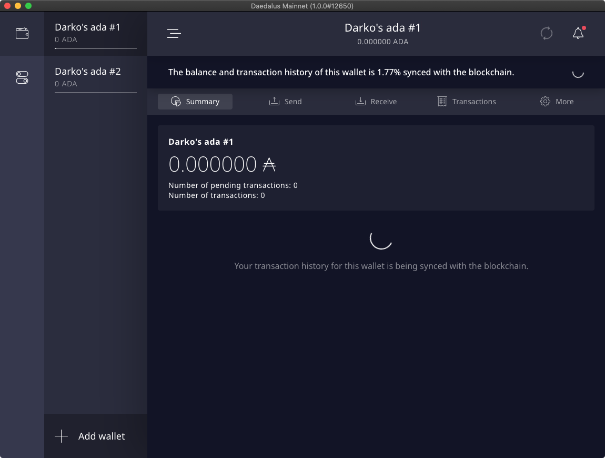
Task: Click the Send upload arrow icon
Action: pyautogui.click(x=274, y=102)
